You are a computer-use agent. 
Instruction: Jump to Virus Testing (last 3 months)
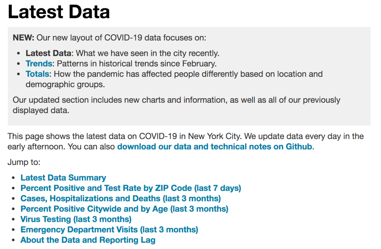coord(76,219)
